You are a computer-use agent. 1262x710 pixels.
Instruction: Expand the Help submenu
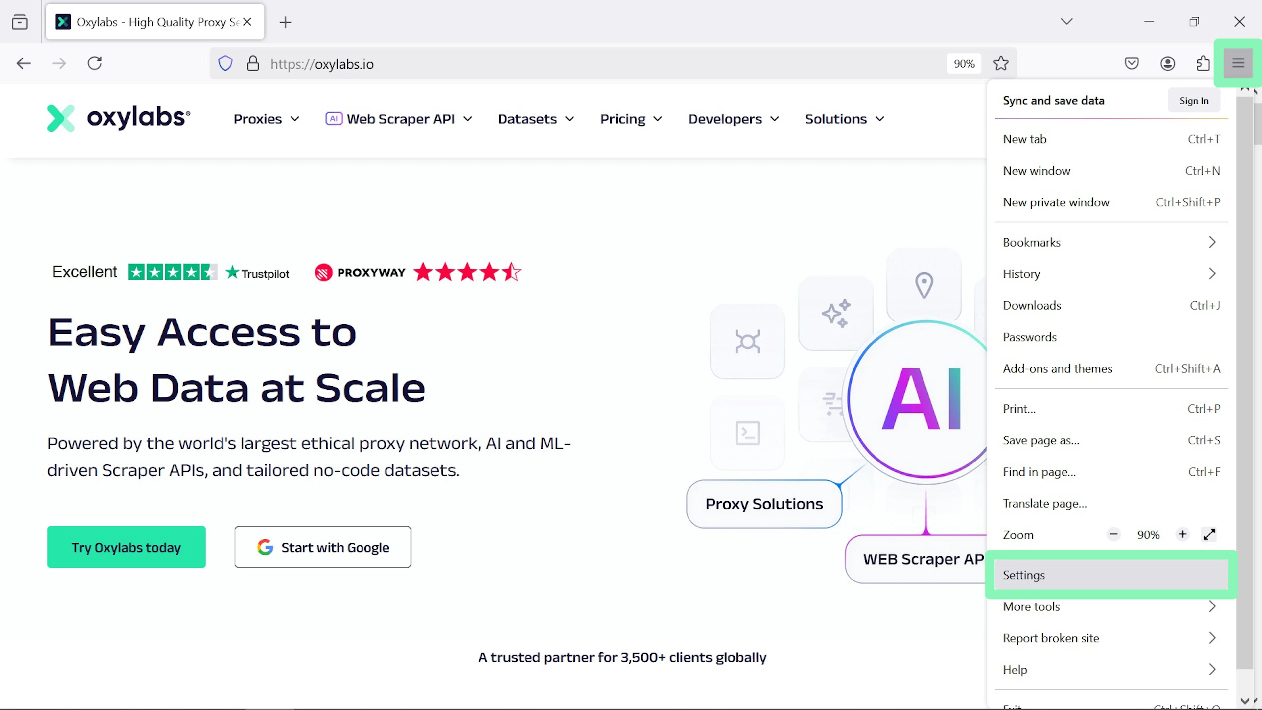1111,670
